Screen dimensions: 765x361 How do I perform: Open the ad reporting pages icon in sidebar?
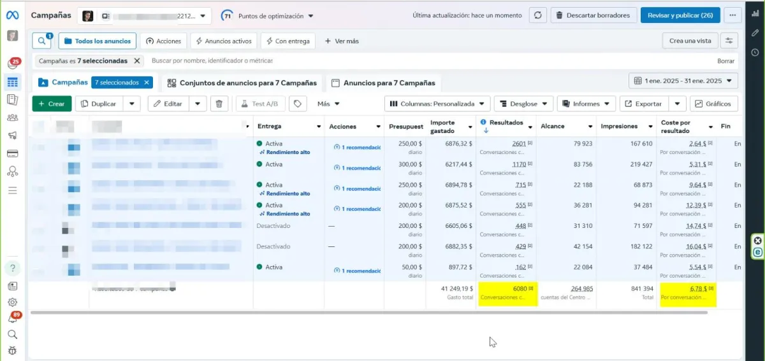pos(12,100)
